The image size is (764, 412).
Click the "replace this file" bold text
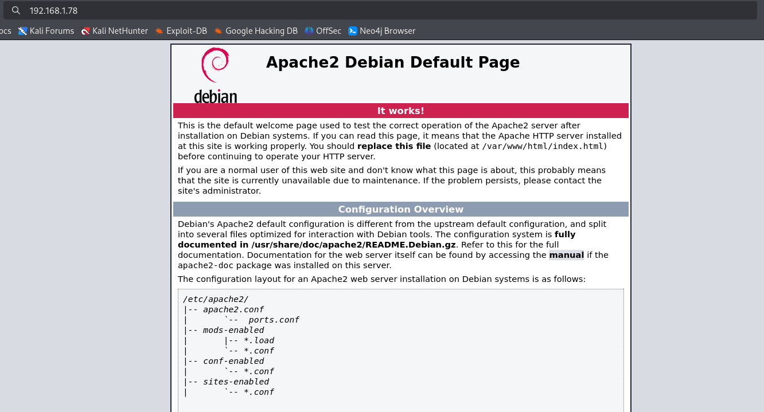tap(393, 146)
